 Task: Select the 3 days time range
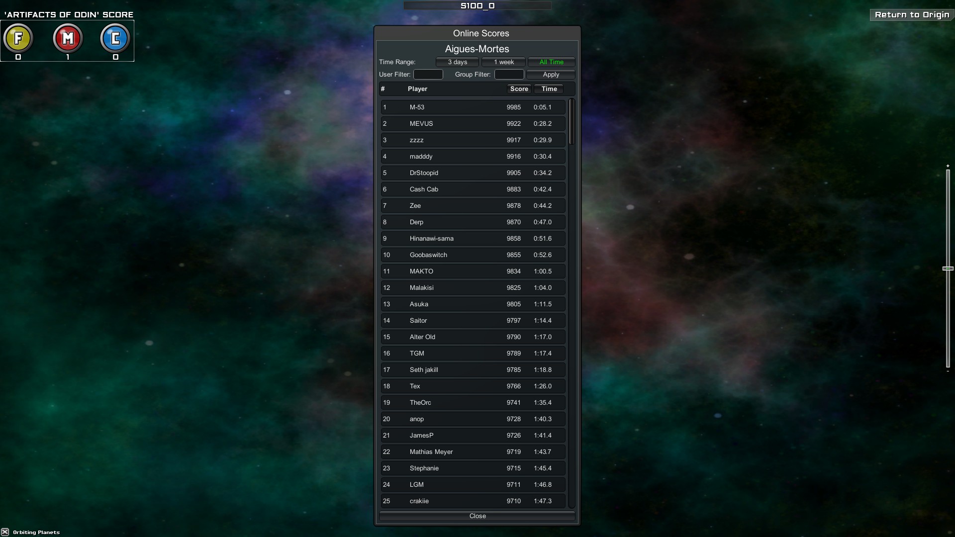(457, 62)
